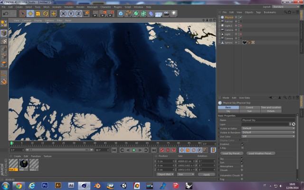Open the Render menu
The width and height of the screenshot is (304, 190).
[x=80, y=7]
